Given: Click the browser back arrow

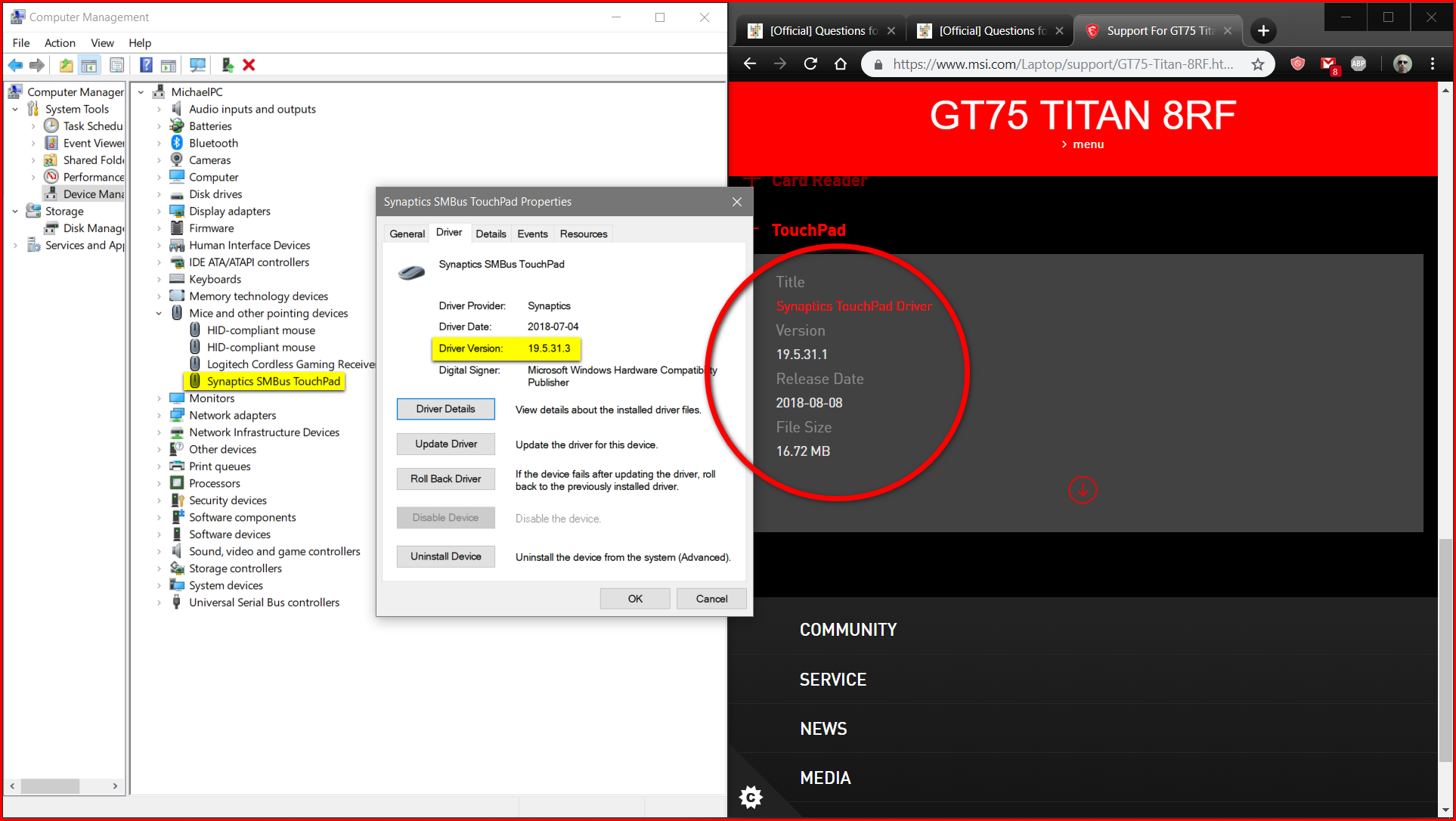Looking at the screenshot, I should (750, 64).
